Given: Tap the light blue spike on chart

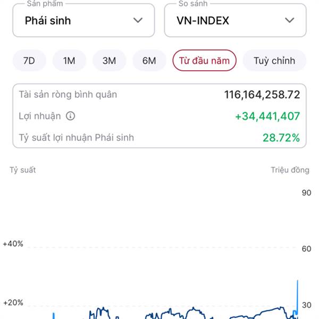Looking at the screenshot, I should 297,299.
